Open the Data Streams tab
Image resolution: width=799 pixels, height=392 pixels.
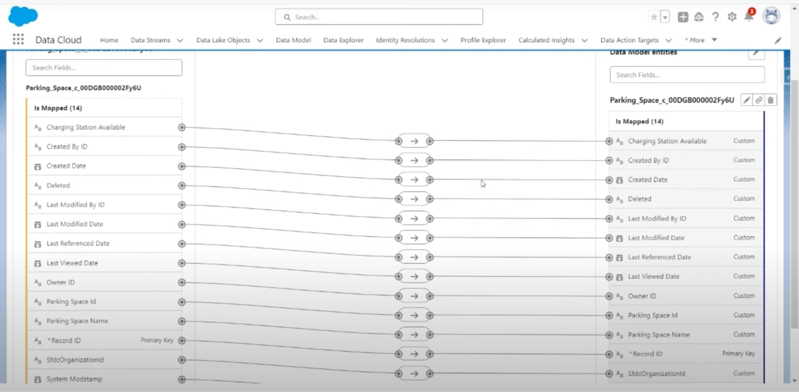150,40
